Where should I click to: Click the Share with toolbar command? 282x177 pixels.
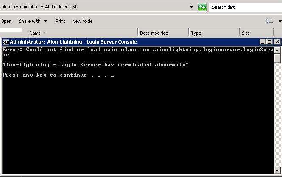30,21
